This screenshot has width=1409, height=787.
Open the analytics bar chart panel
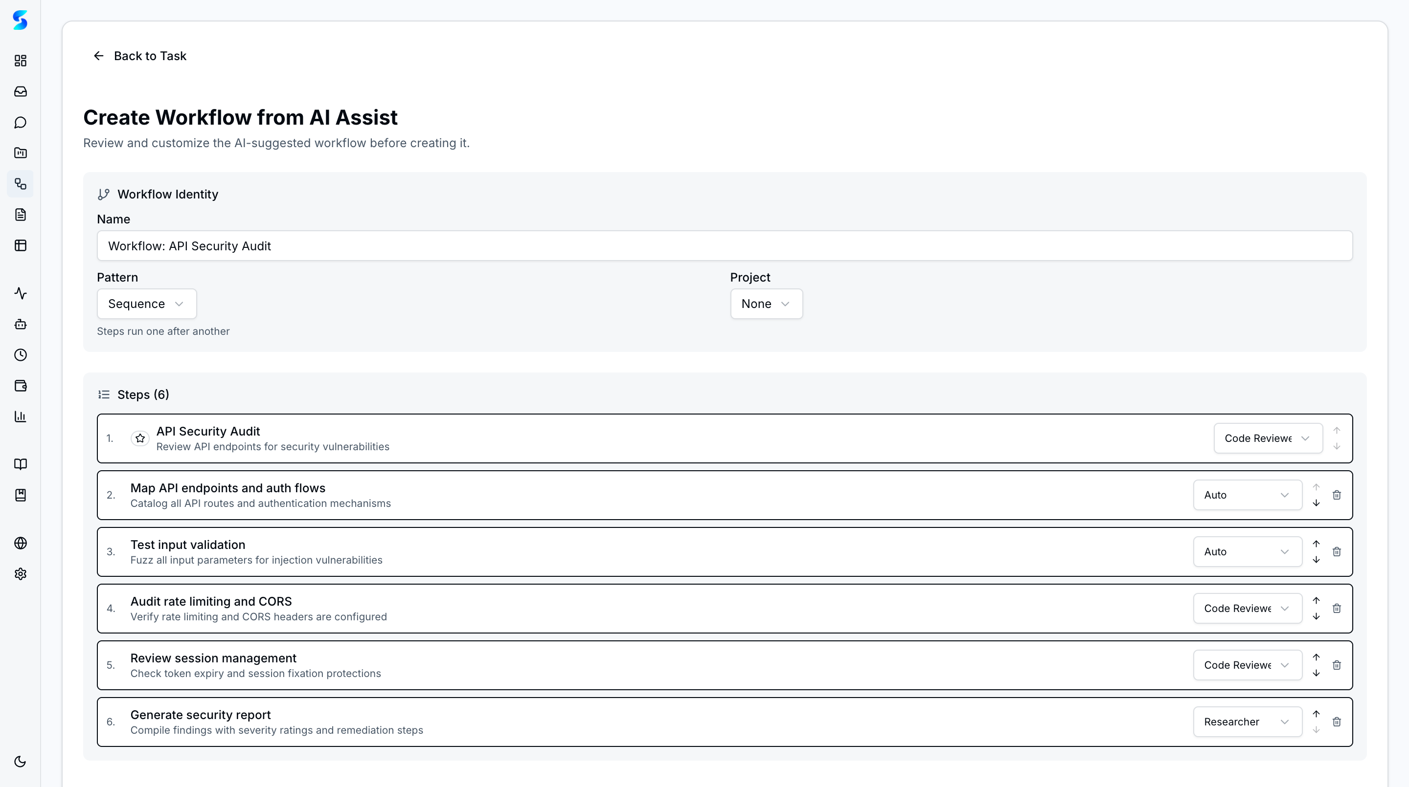pyautogui.click(x=20, y=416)
